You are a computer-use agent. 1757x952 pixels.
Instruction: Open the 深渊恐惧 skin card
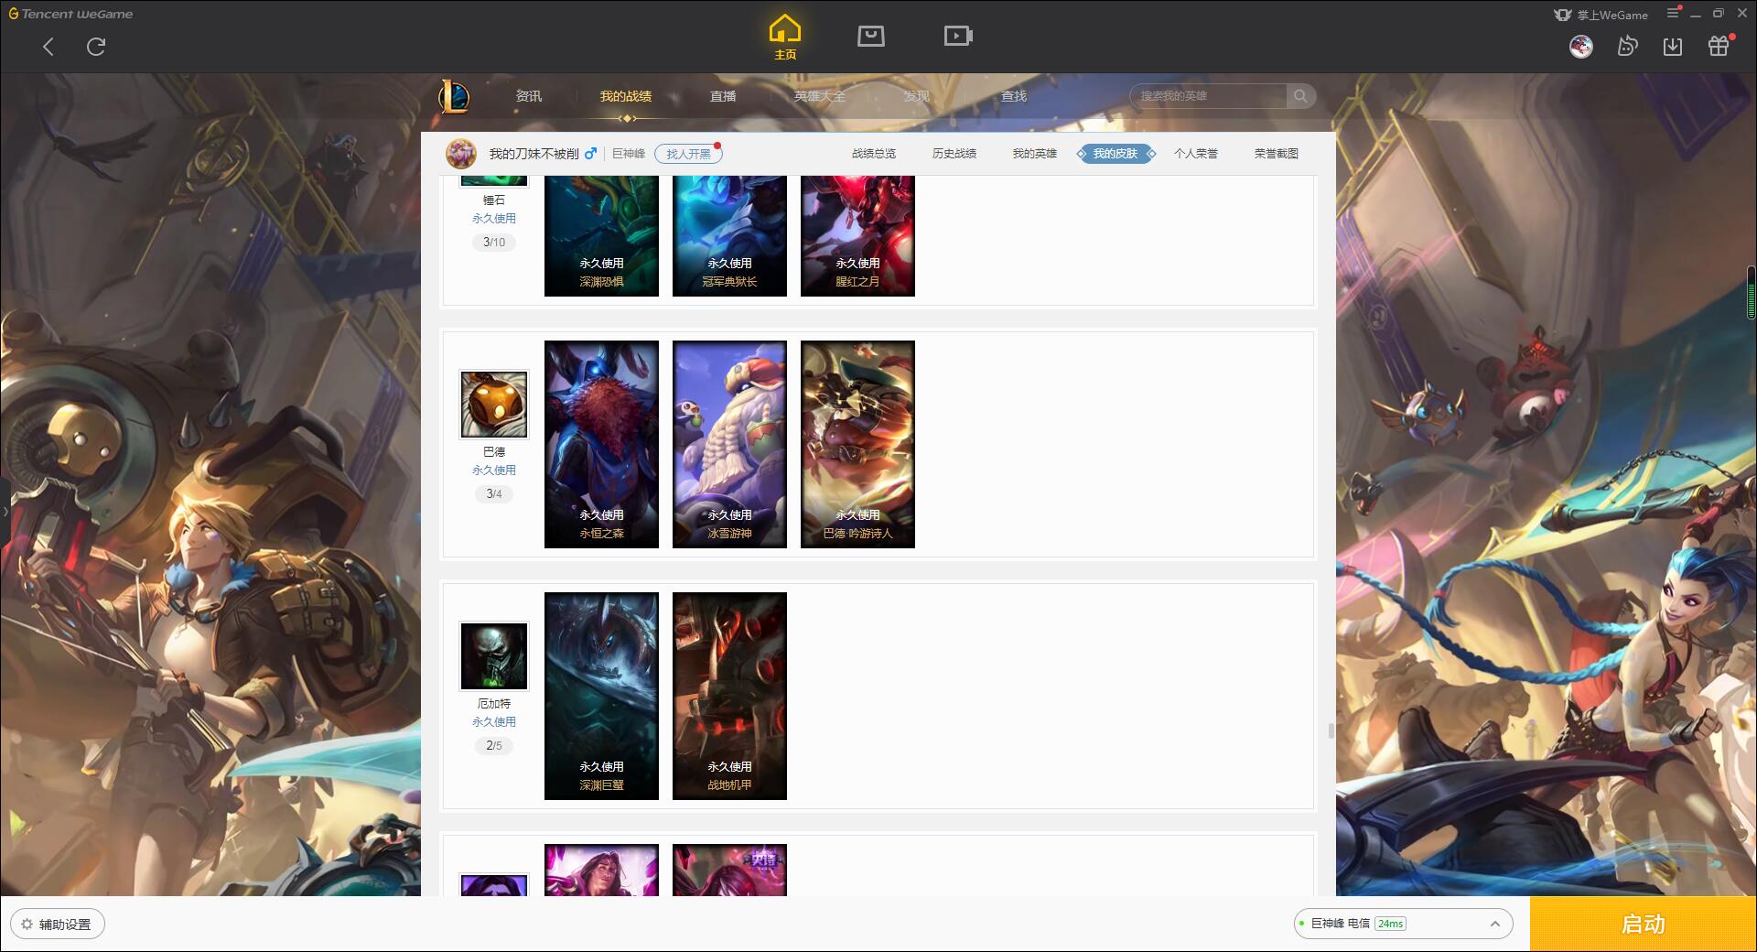(x=601, y=236)
